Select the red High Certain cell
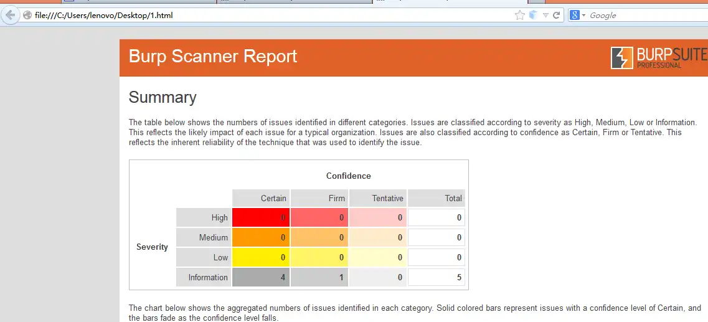The width and height of the screenshot is (708, 322). [x=260, y=218]
